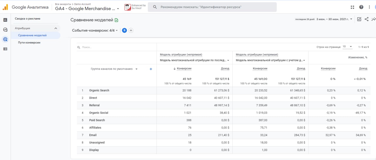Image resolution: width=376 pixels, height=160 pixels.
Task: Open the date range picker dropdown
Action: point(334,19)
